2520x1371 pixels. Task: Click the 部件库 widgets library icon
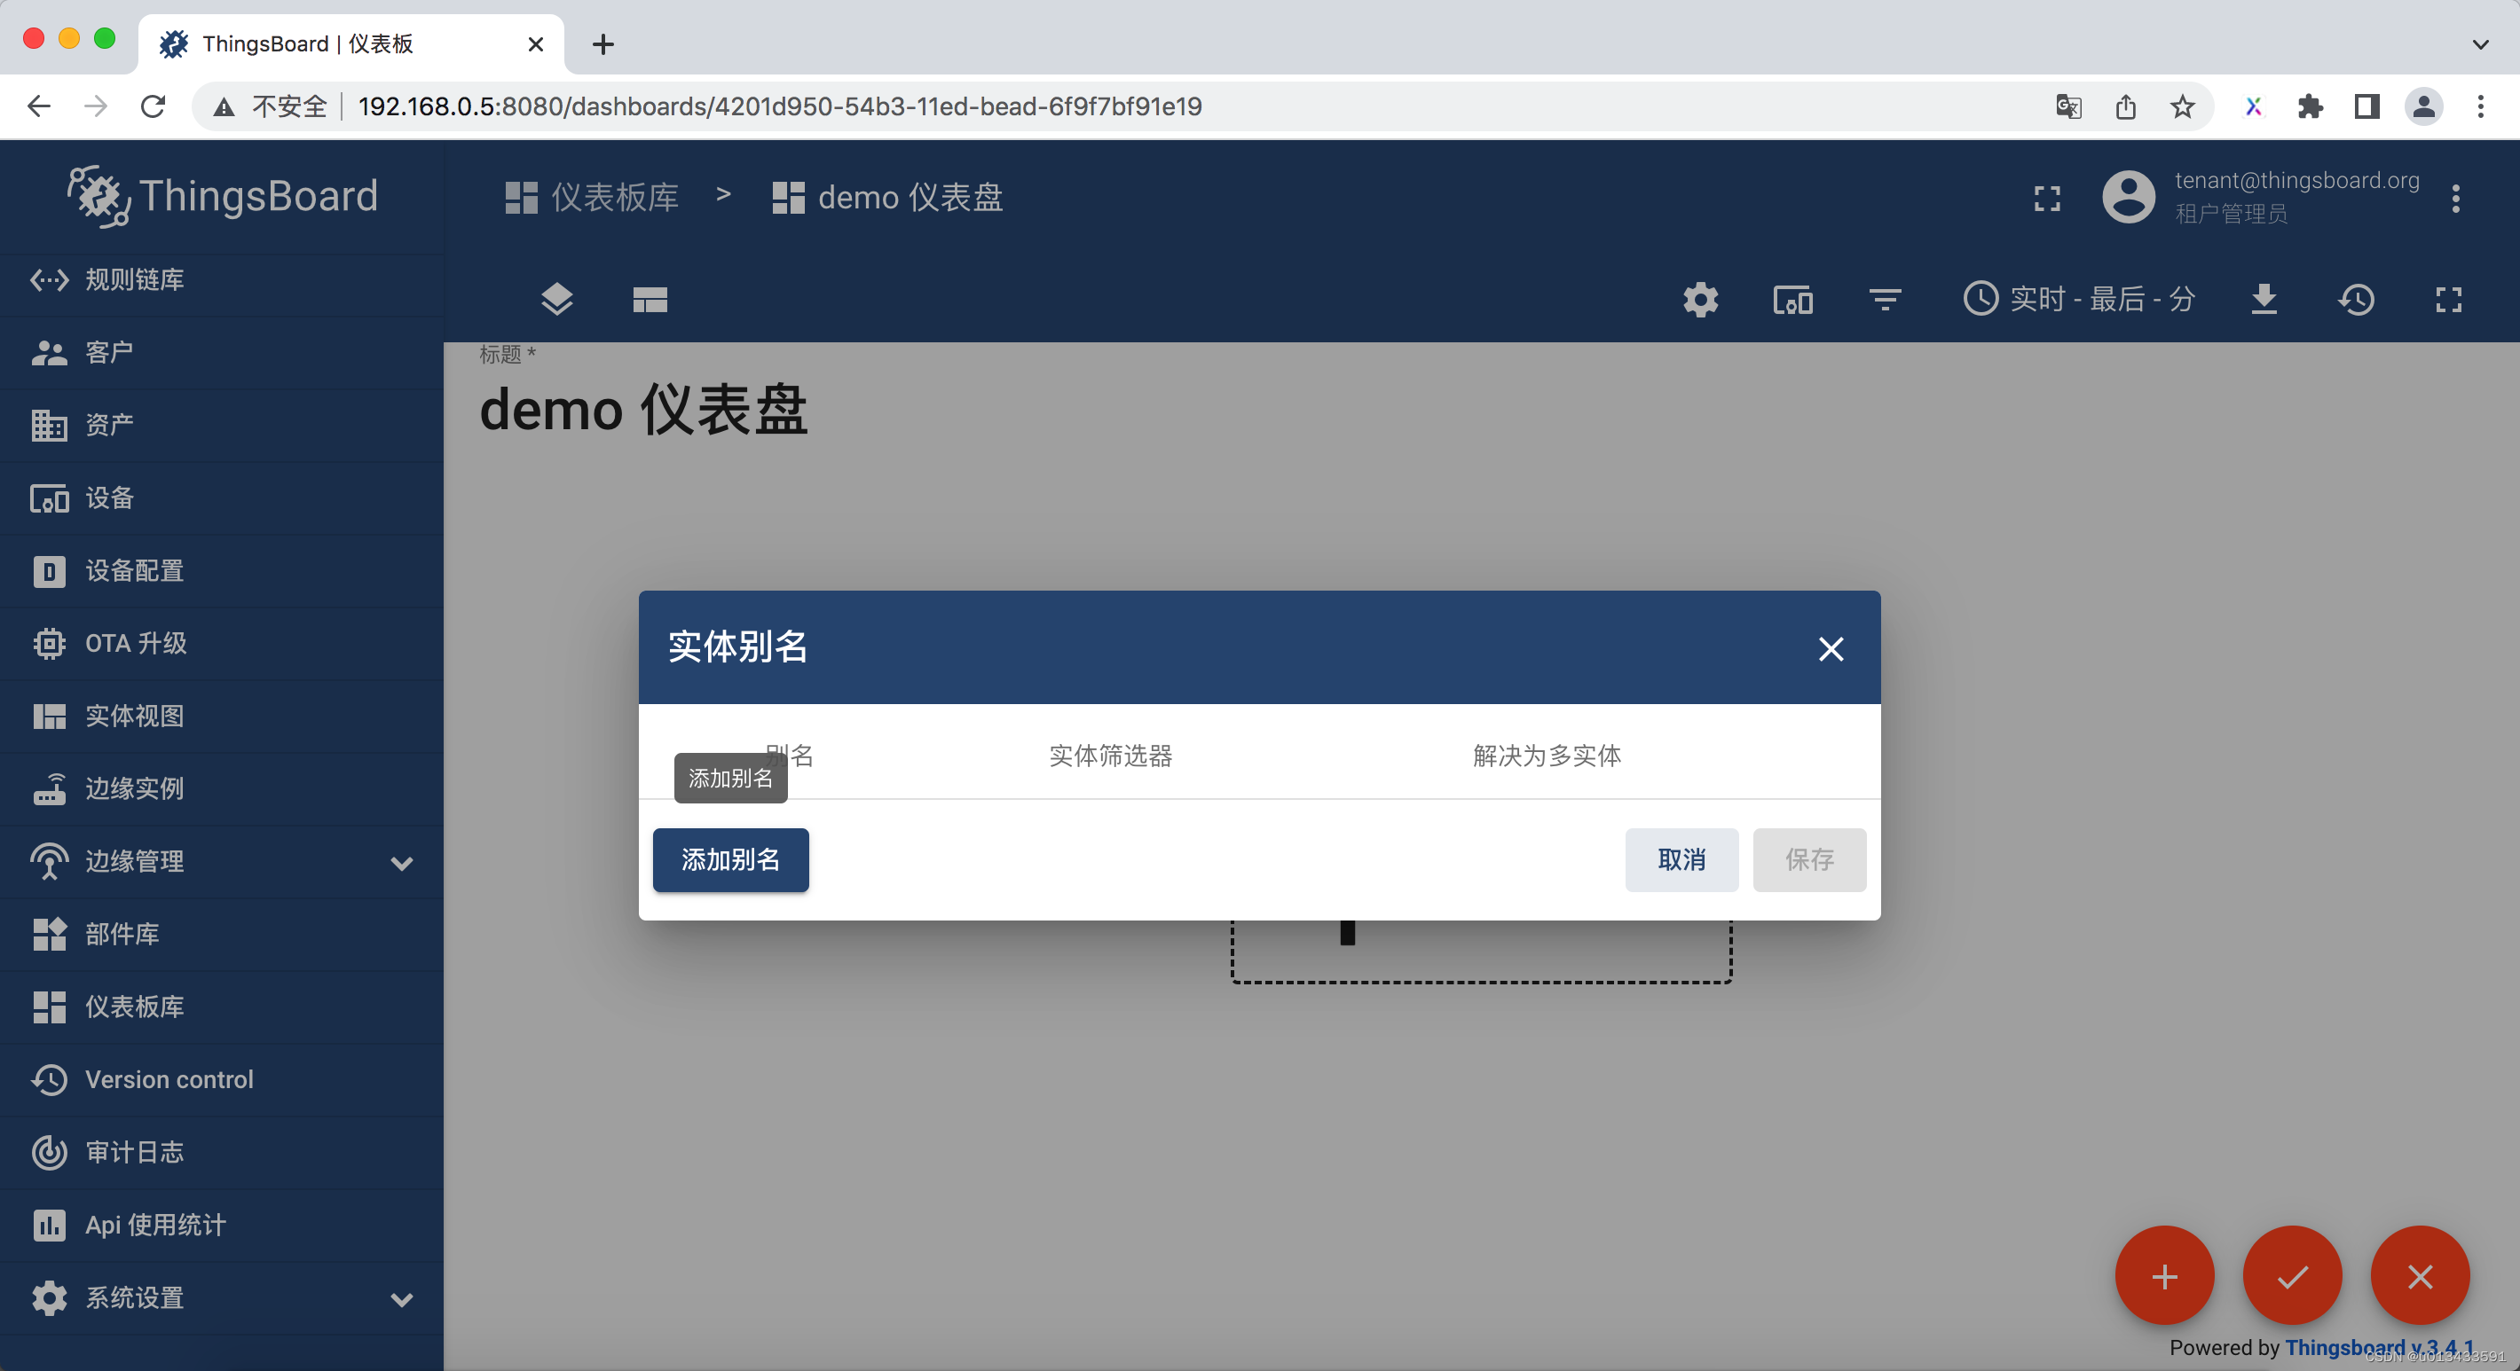click(49, 934)
